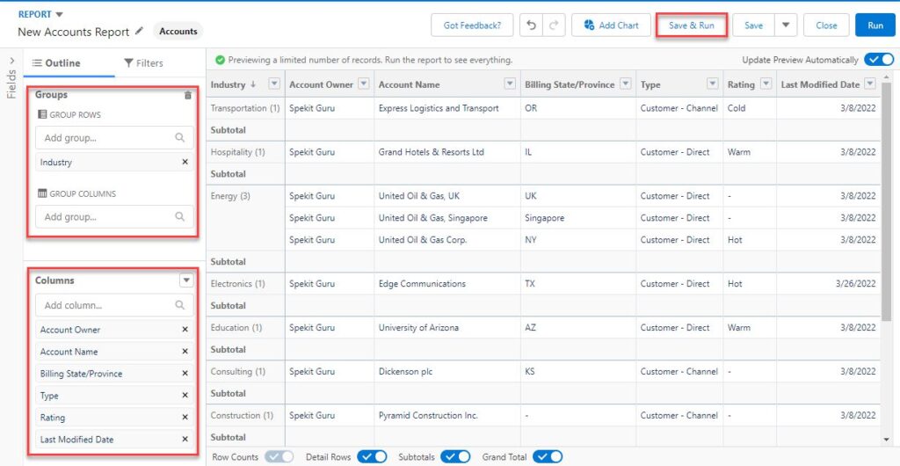The width and height of the screenshot is (900, 466).
Task: Remove the Account Owner column
Action: [x=185, y=330]
